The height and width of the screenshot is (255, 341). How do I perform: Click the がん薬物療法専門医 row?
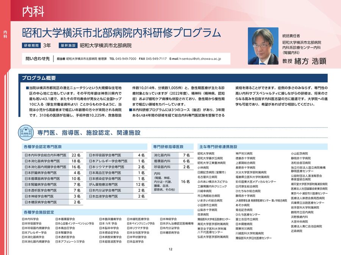pyautogui.click(x=117, y=184)
